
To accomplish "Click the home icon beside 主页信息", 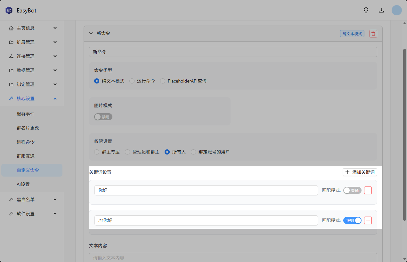I will click(x=11, y=28).
